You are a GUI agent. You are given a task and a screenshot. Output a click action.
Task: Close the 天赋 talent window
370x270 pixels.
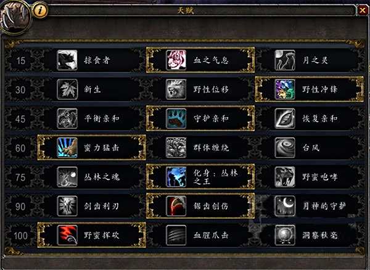[362, 10]
